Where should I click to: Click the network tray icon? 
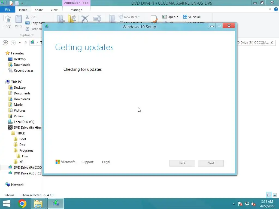[247, 204]
